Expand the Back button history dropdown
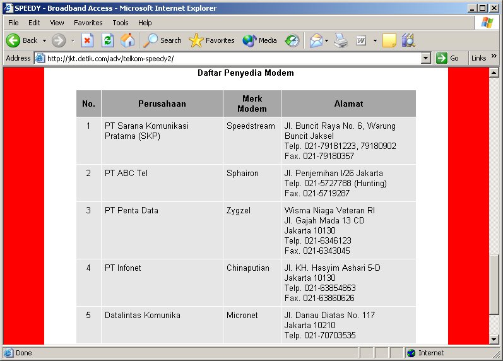 [44, 40]
